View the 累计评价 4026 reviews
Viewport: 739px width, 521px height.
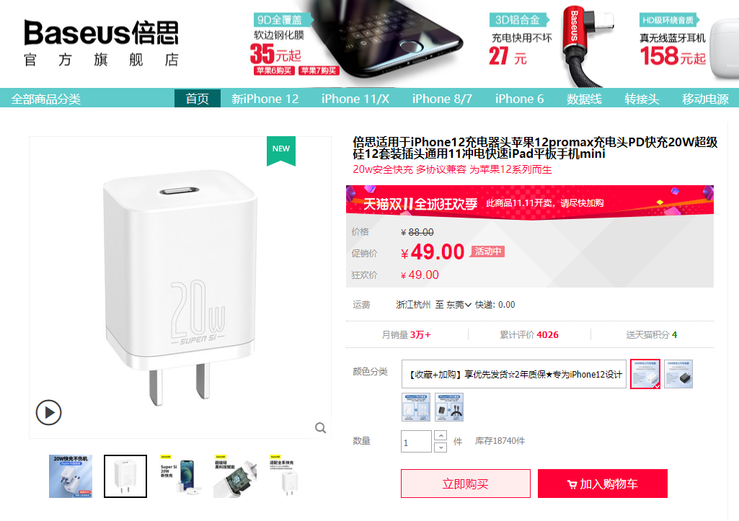pyautogui.click(x=528, y=334)
